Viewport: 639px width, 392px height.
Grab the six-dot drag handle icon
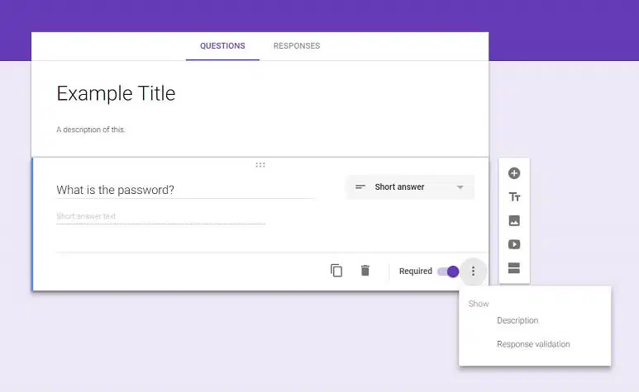pos(260,165)
